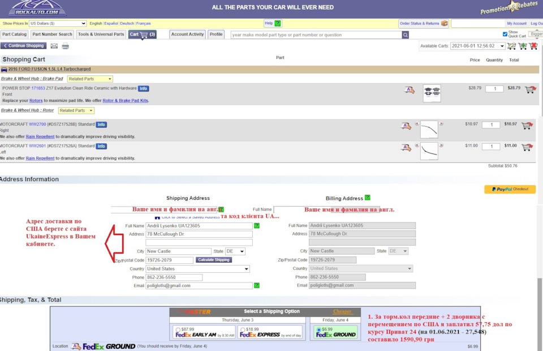The height and width of the screenshot is (351, 543).
Task: Focus the part search input field
Action: (x=316, y=35)
